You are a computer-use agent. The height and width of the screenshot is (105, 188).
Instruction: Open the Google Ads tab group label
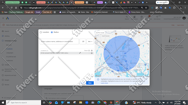pyautogui.click(x=41, y=2)
